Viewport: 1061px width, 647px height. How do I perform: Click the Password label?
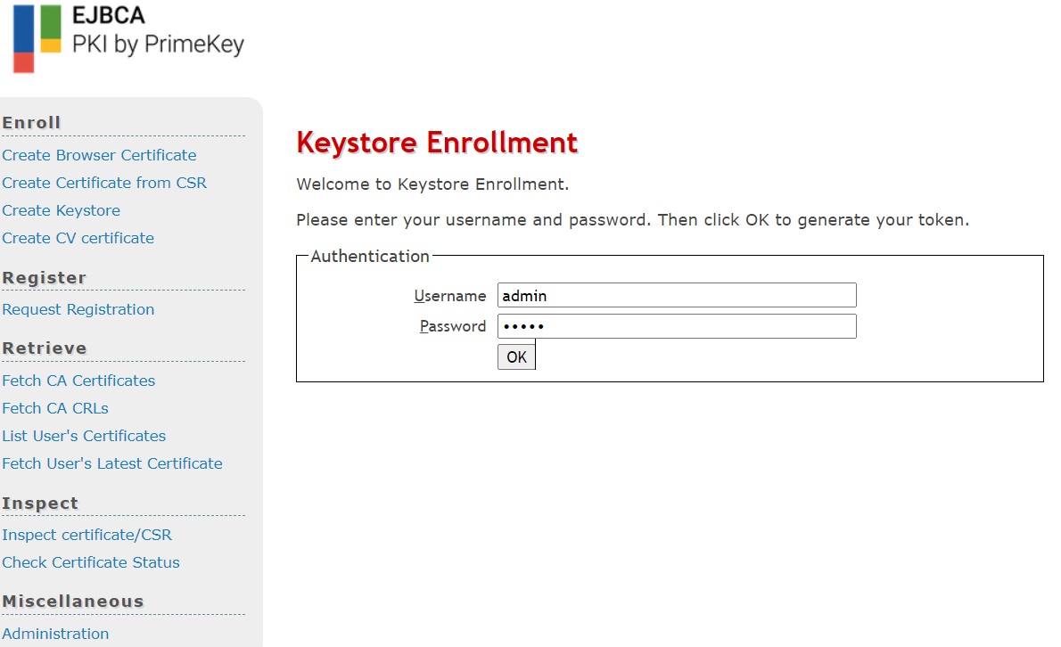[453, 326]
